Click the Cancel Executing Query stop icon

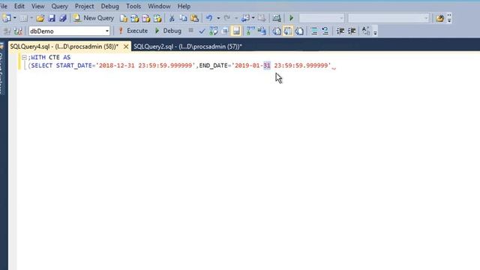(x=190, y=31)
